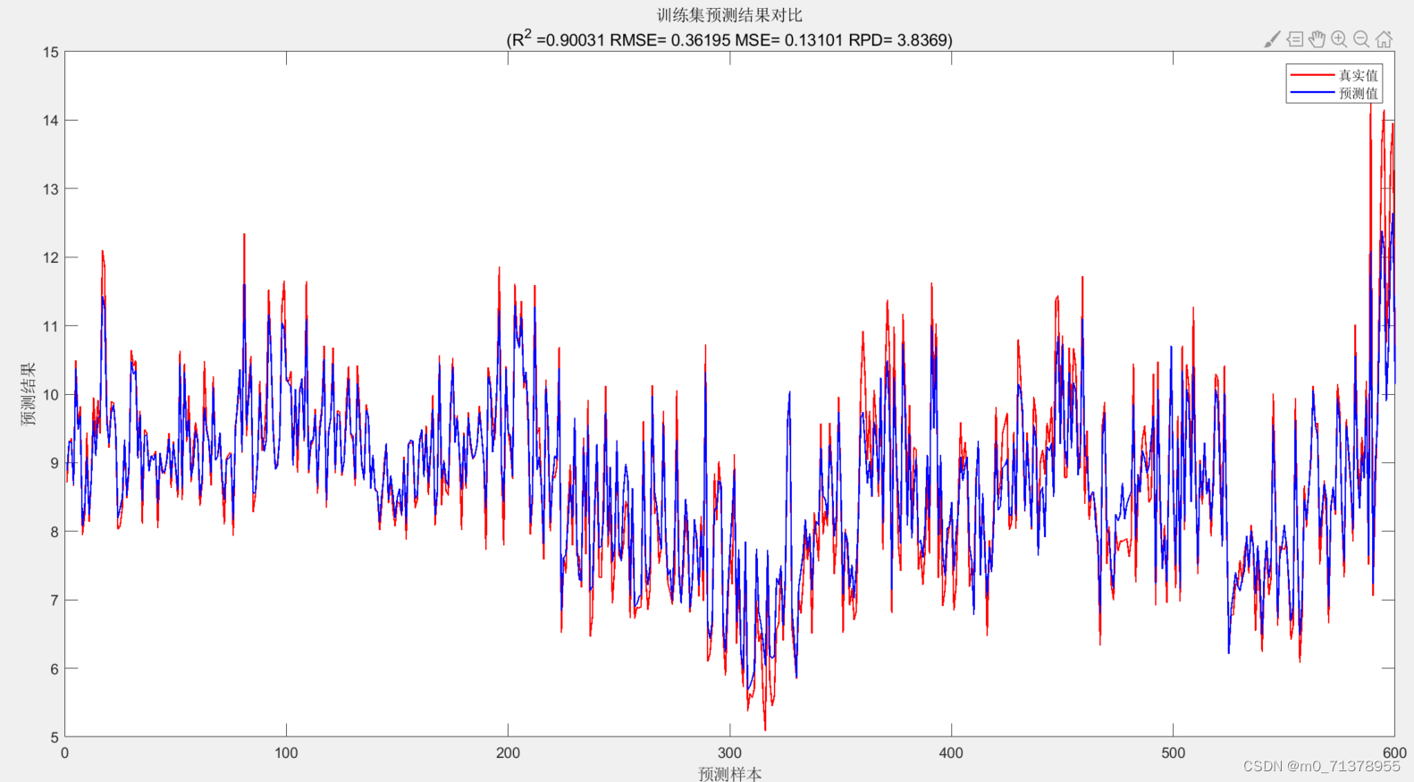
Task: Click the y-axis tick label 14
Action: (50, 121)
